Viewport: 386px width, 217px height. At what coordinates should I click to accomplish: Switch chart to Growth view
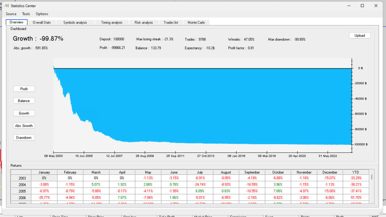pos(24,113)
